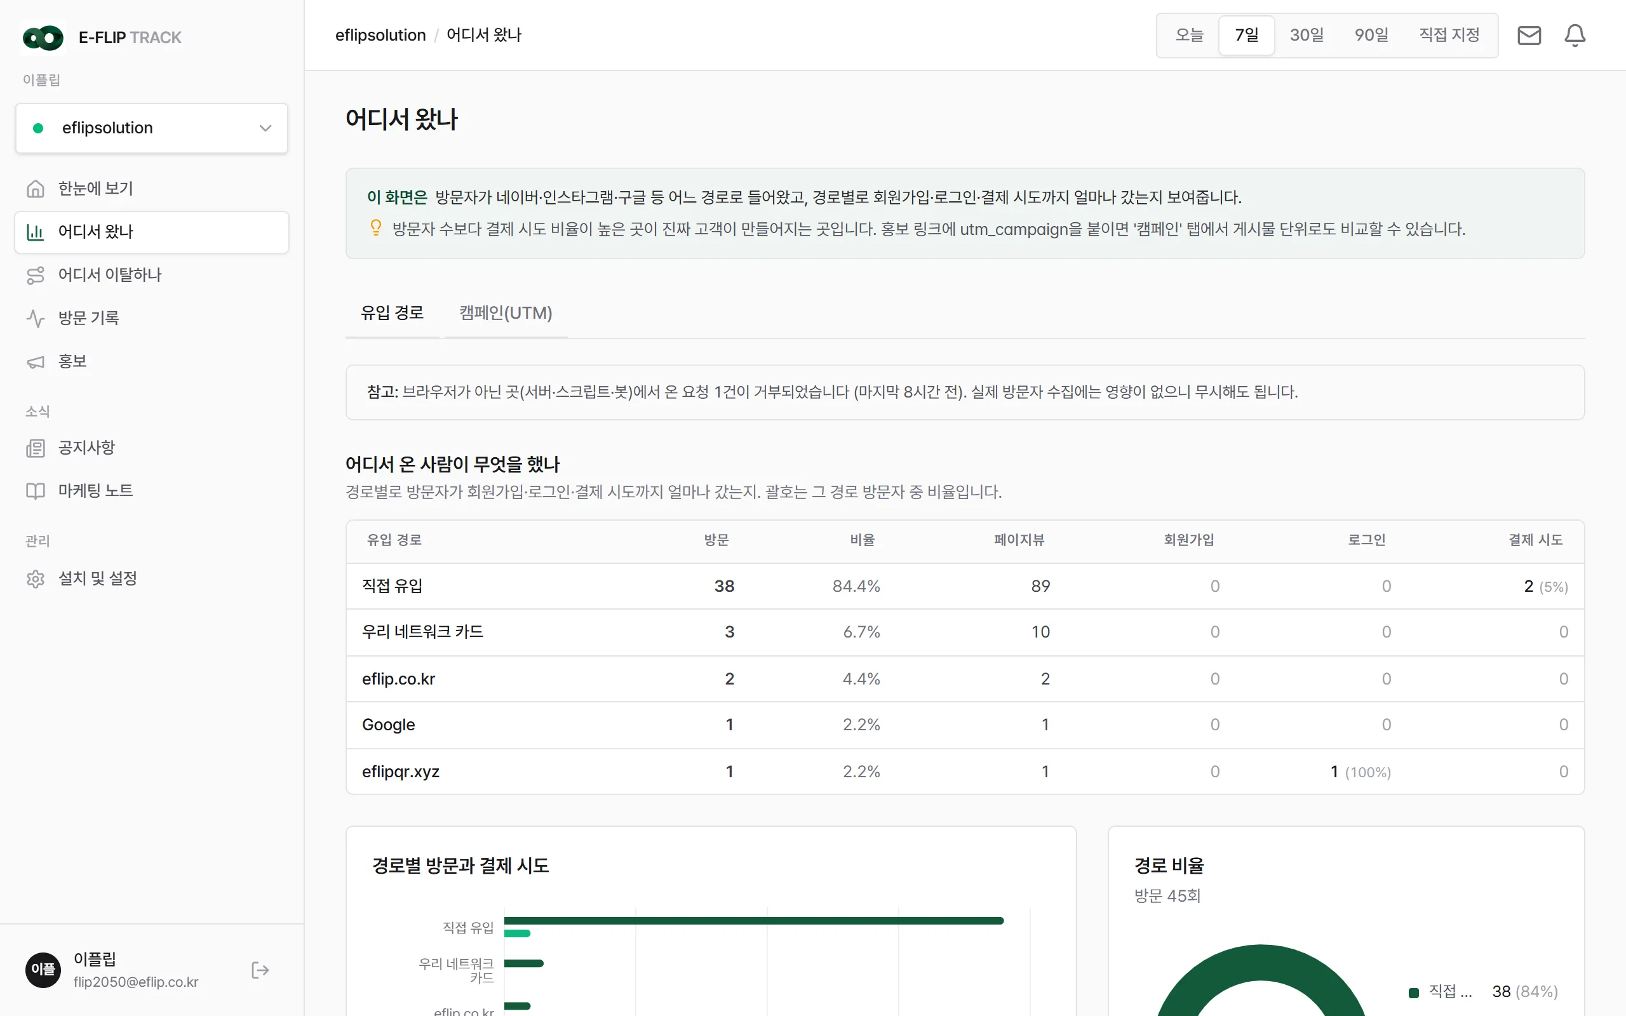Click the green legend swatch for 직접
Image resolution: width=1626 pixels, height=1016 pixels.
[x=1414, y=993]
